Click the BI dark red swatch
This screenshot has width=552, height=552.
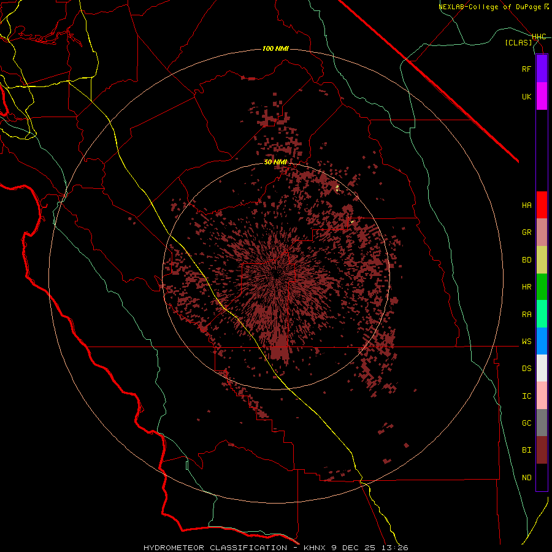pyautogui.click(x=542, y=450)
